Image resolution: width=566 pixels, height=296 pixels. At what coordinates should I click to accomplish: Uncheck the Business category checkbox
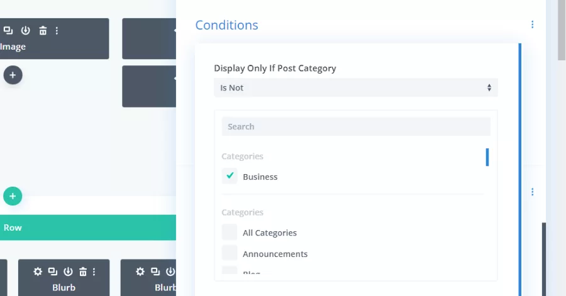(x=230, y=176)
